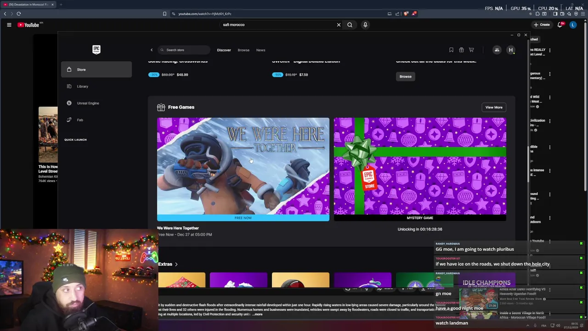Run YouTube search with magnifier icon
The image size is (588, 331).
click(x=350, y=25)
